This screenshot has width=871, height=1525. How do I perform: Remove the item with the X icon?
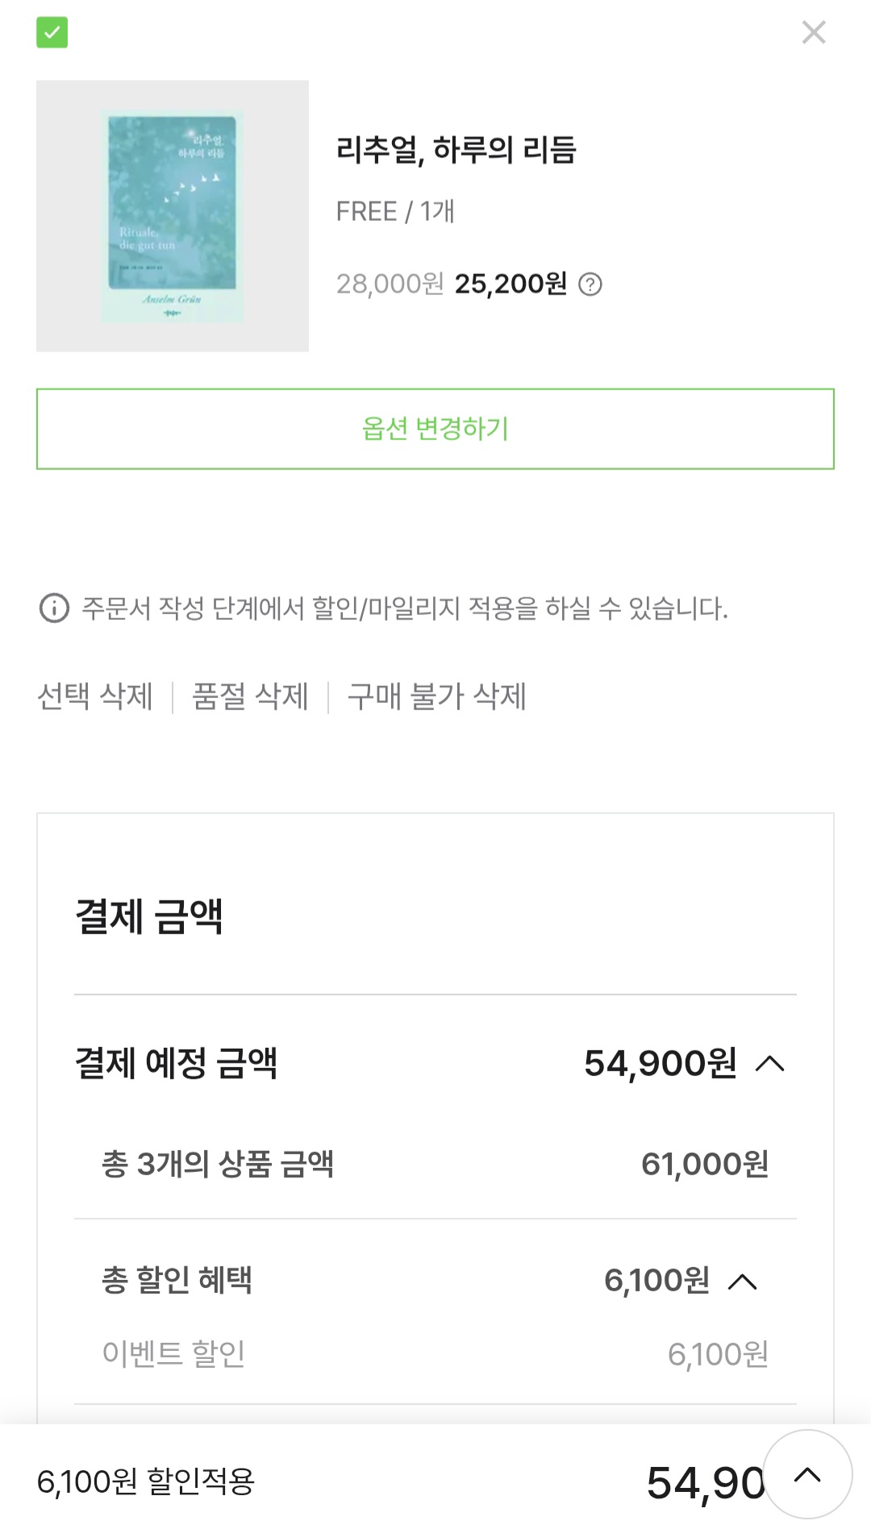(813, 32)
